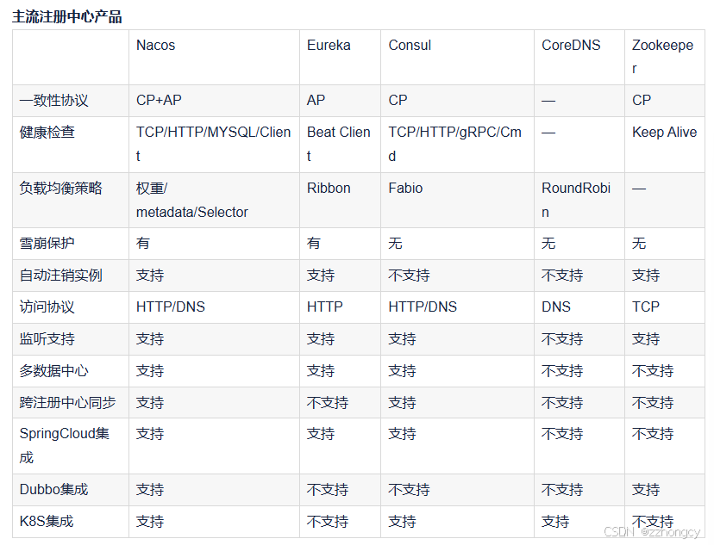Click 不支持 for CoreDNS in 监听支持 row

click(562, 338)
